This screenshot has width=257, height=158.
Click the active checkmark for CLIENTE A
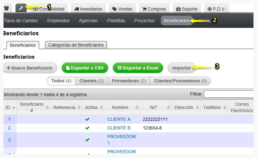pos(87,120)
